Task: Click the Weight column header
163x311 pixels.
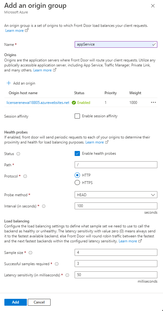Action: pos(135,93)
